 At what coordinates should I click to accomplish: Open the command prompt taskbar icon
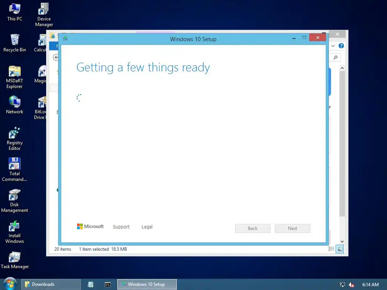coord(108,285)
